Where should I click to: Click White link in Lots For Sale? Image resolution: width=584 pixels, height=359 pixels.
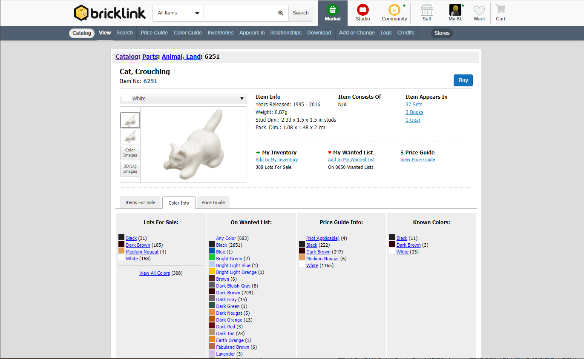click(x=132, y=259)
